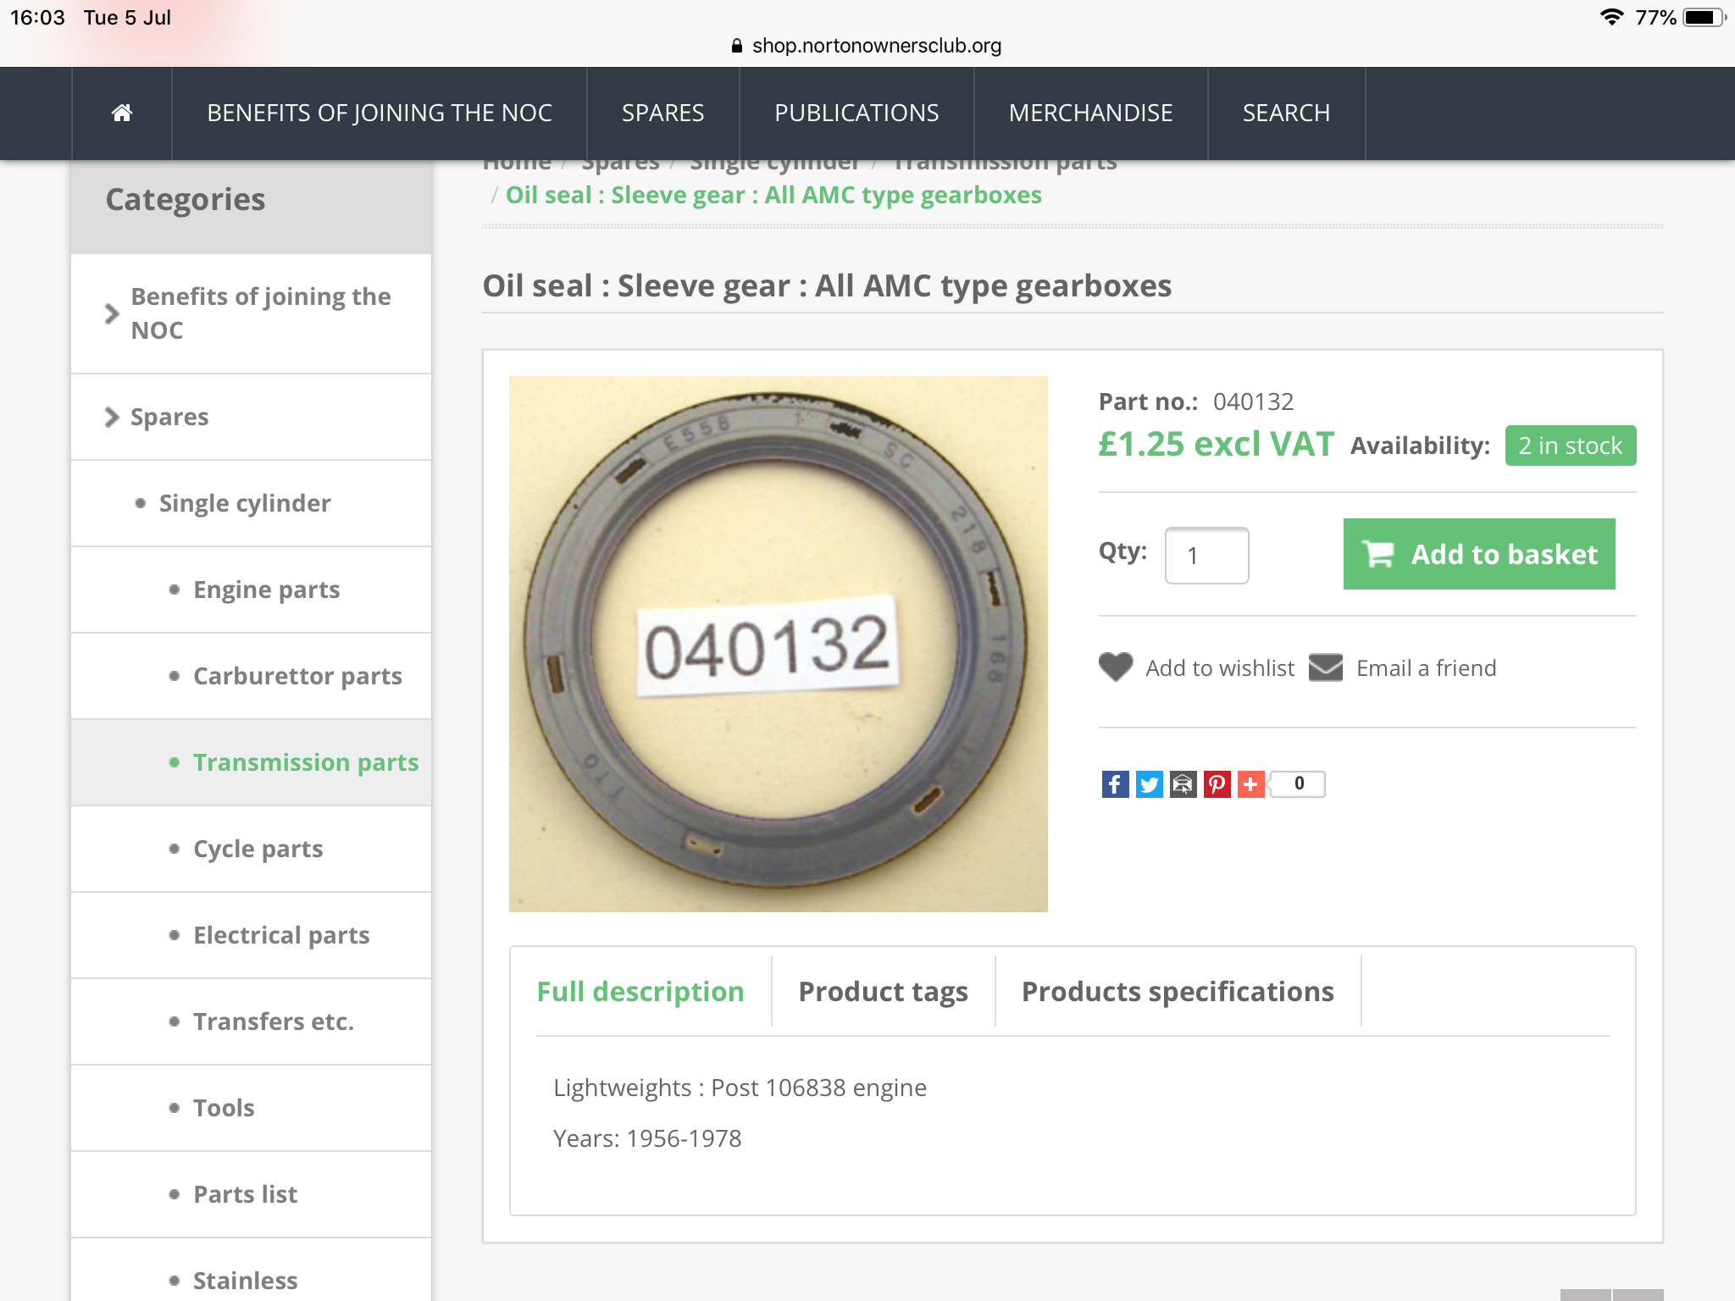Tap the 16:03 clock in status bar
The width and height of the screenshot is (1735, 1301).
pos(37,17)
